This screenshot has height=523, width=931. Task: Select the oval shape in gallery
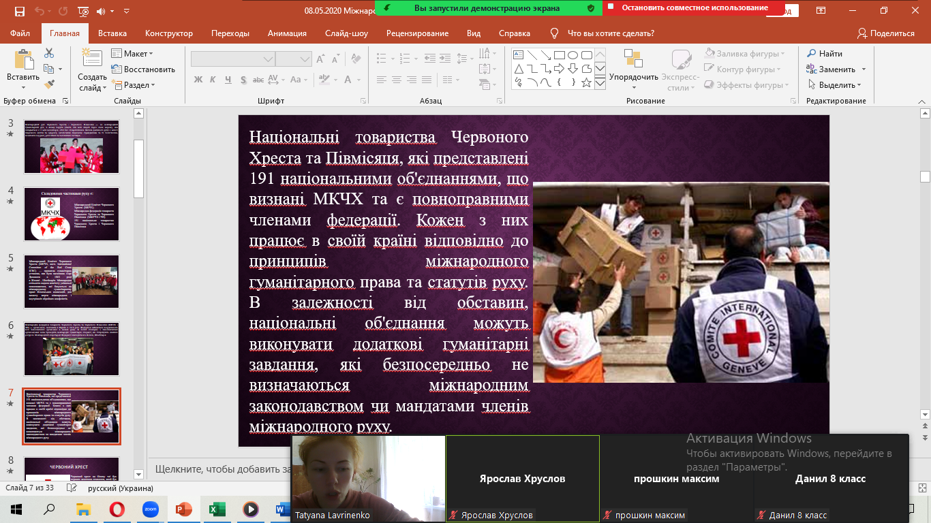(x=573, y=55)
